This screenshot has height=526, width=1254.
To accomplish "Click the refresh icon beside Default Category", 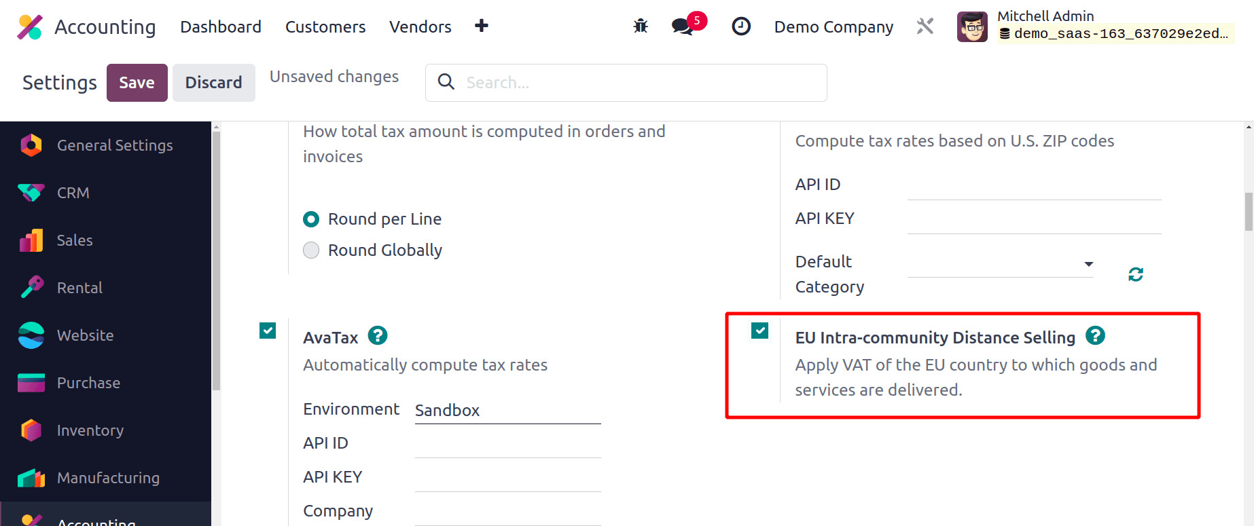I will [x=1136, y=274].
